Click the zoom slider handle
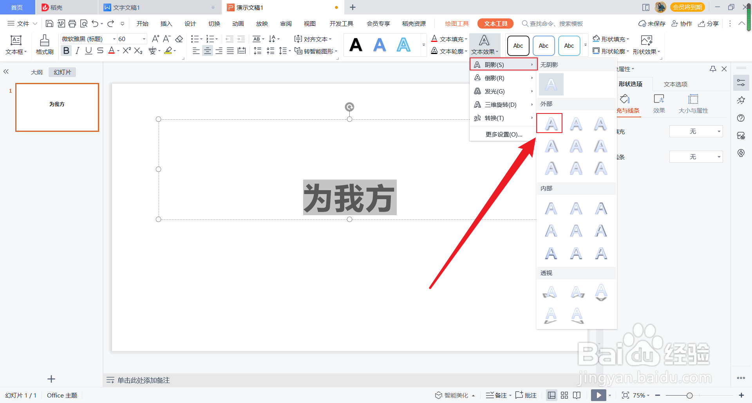The image size is (752, 403). [x=689, y=396]
